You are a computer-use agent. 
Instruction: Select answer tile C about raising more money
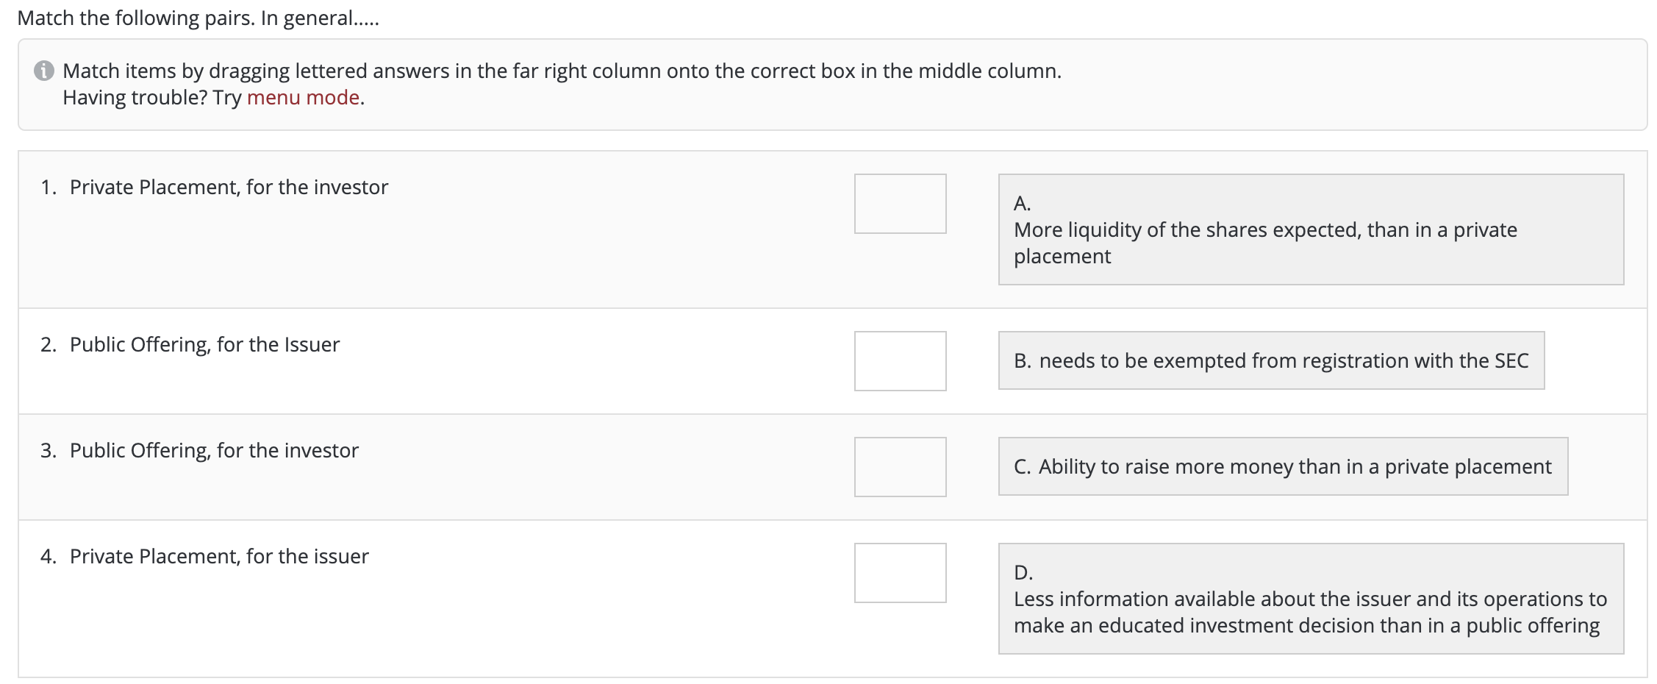tap(1283, 466)
